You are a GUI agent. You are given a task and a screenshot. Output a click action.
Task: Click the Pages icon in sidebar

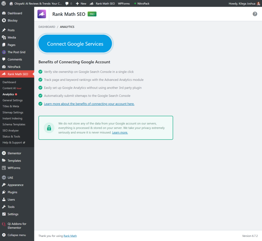pyautogui.click(x=4, y=45)
